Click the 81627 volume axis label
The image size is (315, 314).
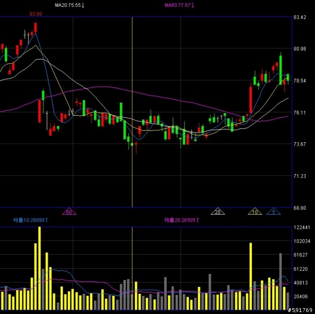pyautogui.click(x=301, y=255)
